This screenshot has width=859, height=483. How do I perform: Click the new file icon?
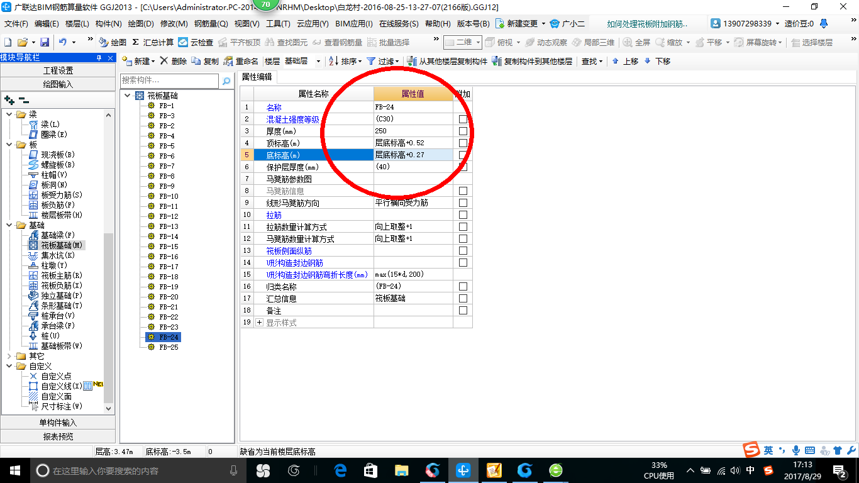(8, 42)
